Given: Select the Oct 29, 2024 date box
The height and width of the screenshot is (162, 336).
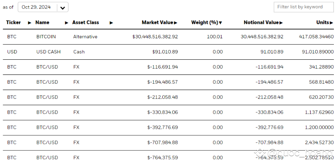Looking at the screenshot, I should pos(43,7).
